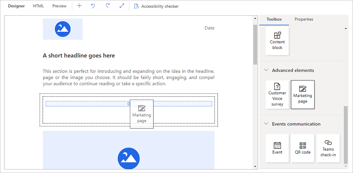Click the canvas vertical scrollbar thumb
Image resolution: width=353 pixels, height=173 pixels.
click(255, 43)
